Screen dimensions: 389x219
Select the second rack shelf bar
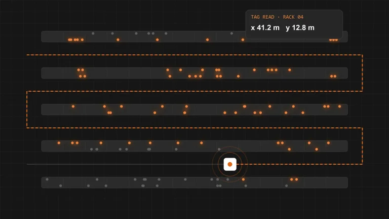tap(194, 73)
